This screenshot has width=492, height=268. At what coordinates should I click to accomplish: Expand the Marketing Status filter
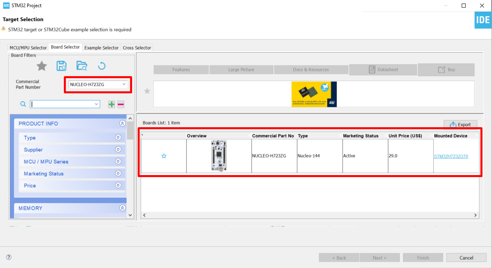118,173
